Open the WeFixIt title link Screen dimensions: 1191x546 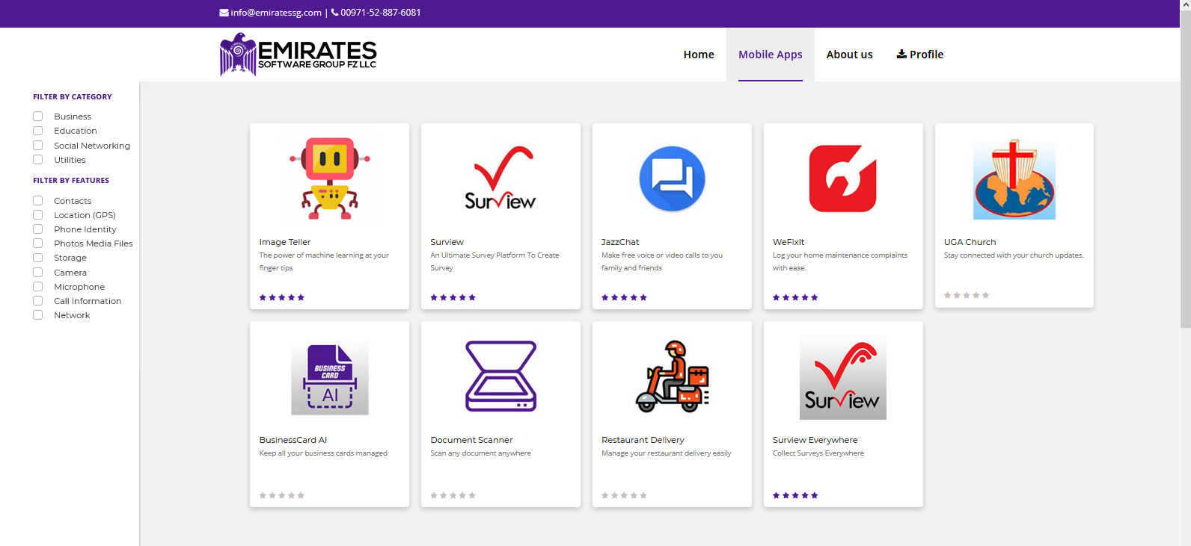pyautogui.click(x=789, y=242)
